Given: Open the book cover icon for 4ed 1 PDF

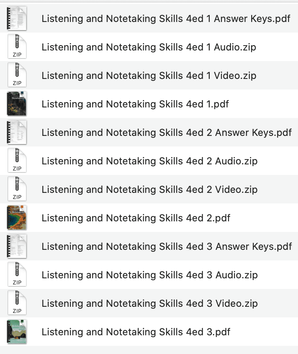Looking at the screenshot, I should click(x=17, y=104).
